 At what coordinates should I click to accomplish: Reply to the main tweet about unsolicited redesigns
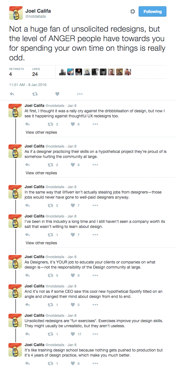[x=12, y=94]
